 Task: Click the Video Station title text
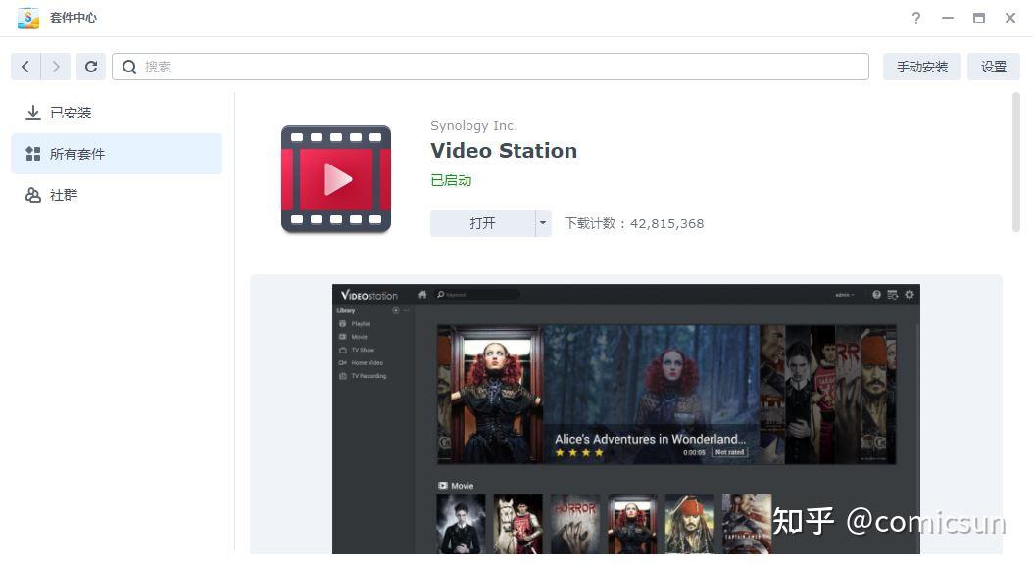(x=504, y=151)
